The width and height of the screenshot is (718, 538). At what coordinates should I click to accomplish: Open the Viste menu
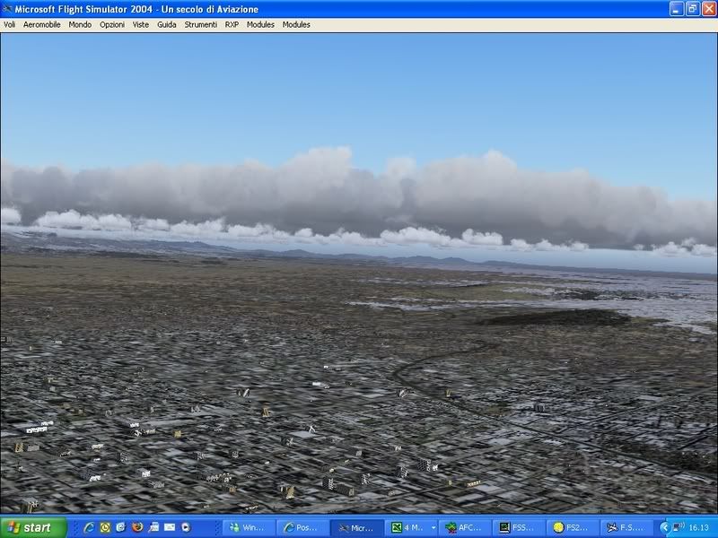point(141,25)
